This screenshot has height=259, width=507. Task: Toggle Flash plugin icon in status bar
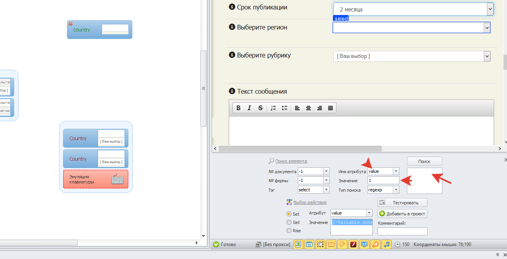coord(353,244)
